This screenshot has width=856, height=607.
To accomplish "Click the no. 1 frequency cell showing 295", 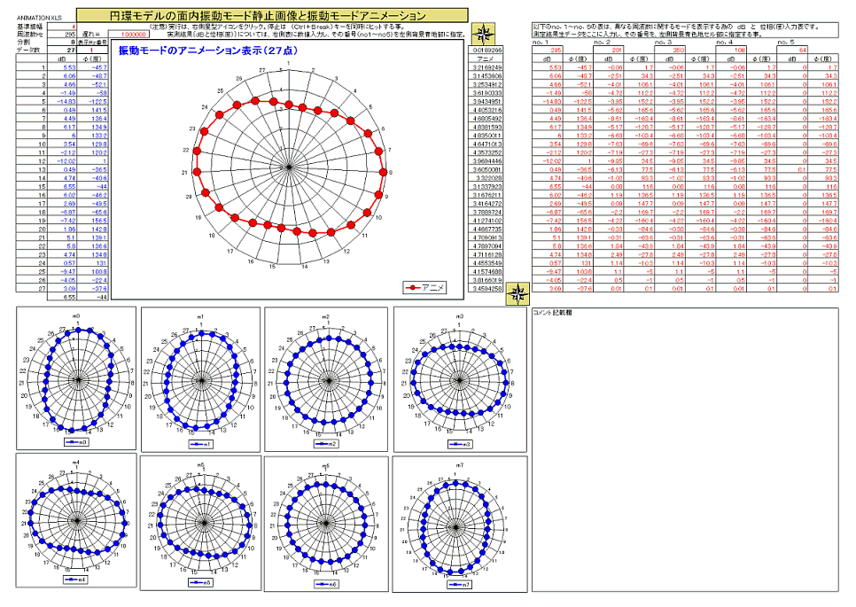I will (556, 51).
